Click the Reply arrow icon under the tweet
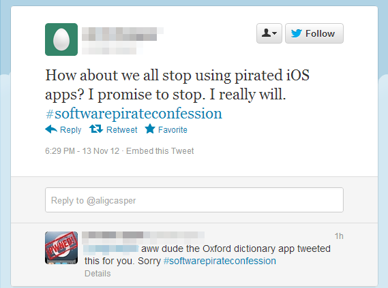The image size is (388, 288). [51, 129]
